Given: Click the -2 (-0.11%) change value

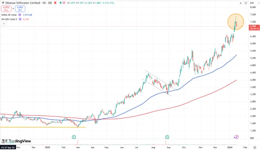Looking at the screenshot, I should tap(108, 3).
